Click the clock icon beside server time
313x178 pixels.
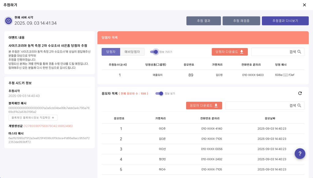[9, 20]
